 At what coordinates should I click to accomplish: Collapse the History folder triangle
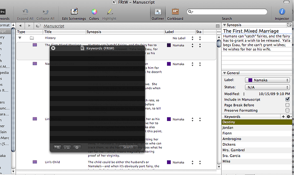pyautogui.click(x=20, y=38)
